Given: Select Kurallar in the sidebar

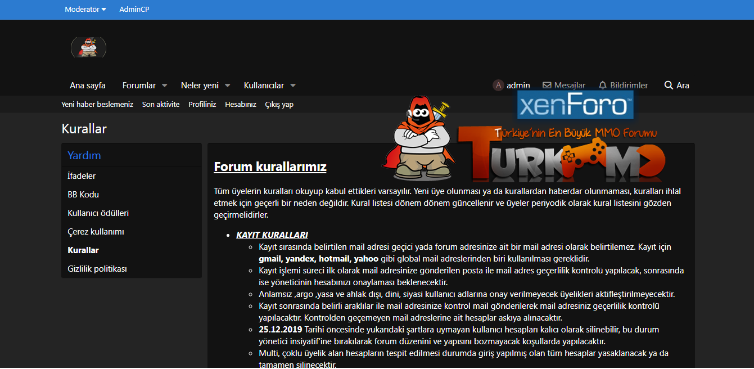Looking at the screenshot, I should tap(83, 250).
